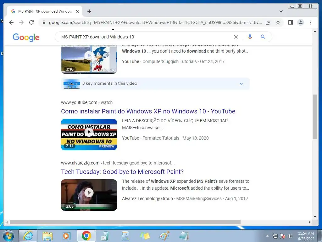Bookmark this page with the star
The height and width of the screenshot is (242, 322).
[x=278, y=22]
